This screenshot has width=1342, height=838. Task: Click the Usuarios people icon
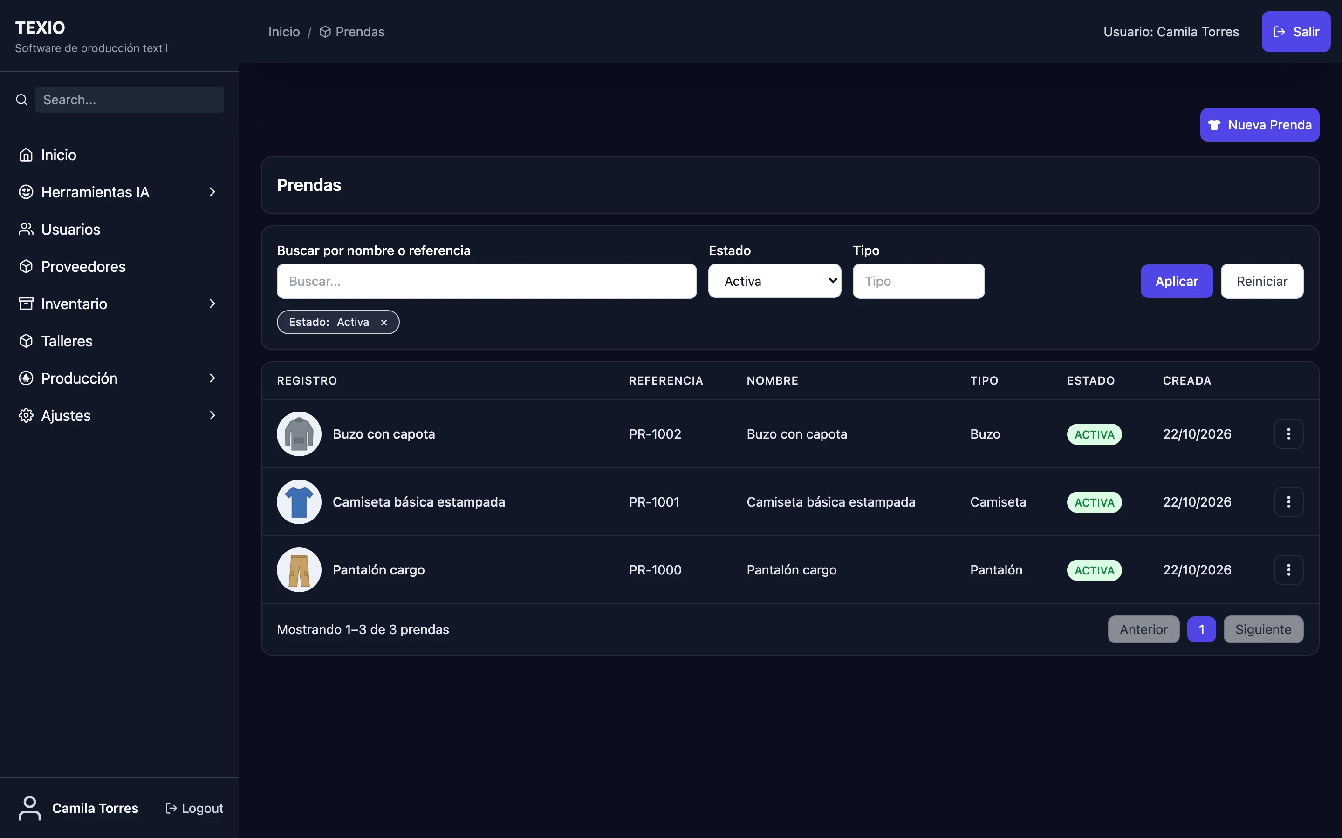tap(26, 230)
